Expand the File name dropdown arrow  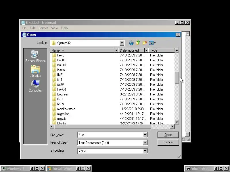(145, 135)
